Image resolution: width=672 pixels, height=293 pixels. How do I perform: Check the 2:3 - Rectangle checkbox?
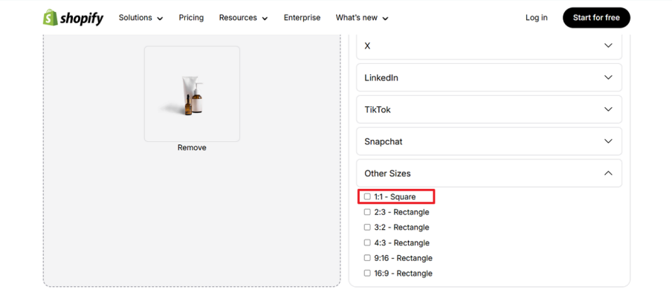367,212
